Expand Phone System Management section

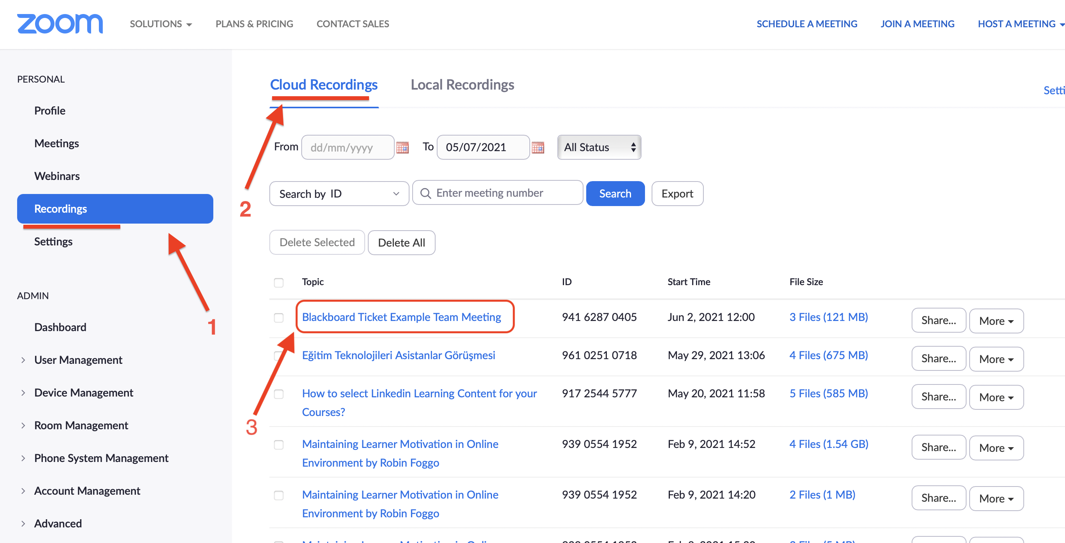tap(23, 458)
